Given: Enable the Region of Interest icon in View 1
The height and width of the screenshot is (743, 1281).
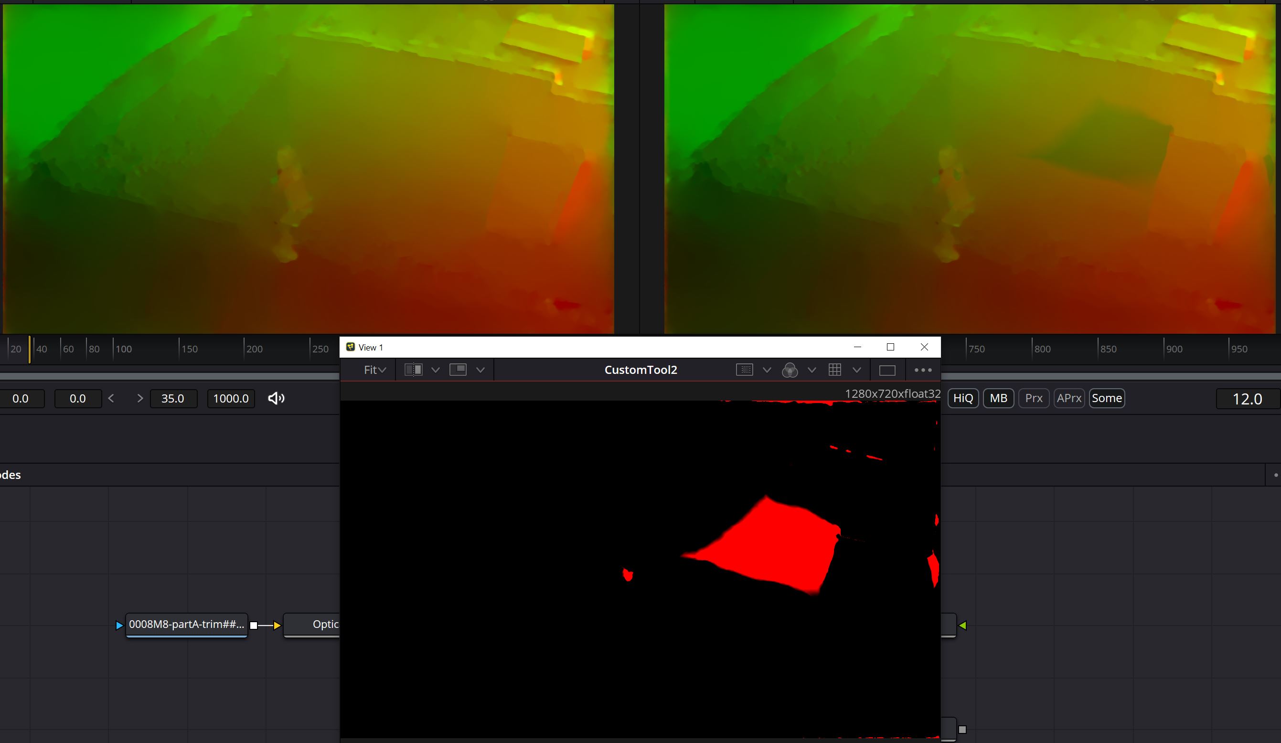Looking at the screenshot, I should 744,370.
